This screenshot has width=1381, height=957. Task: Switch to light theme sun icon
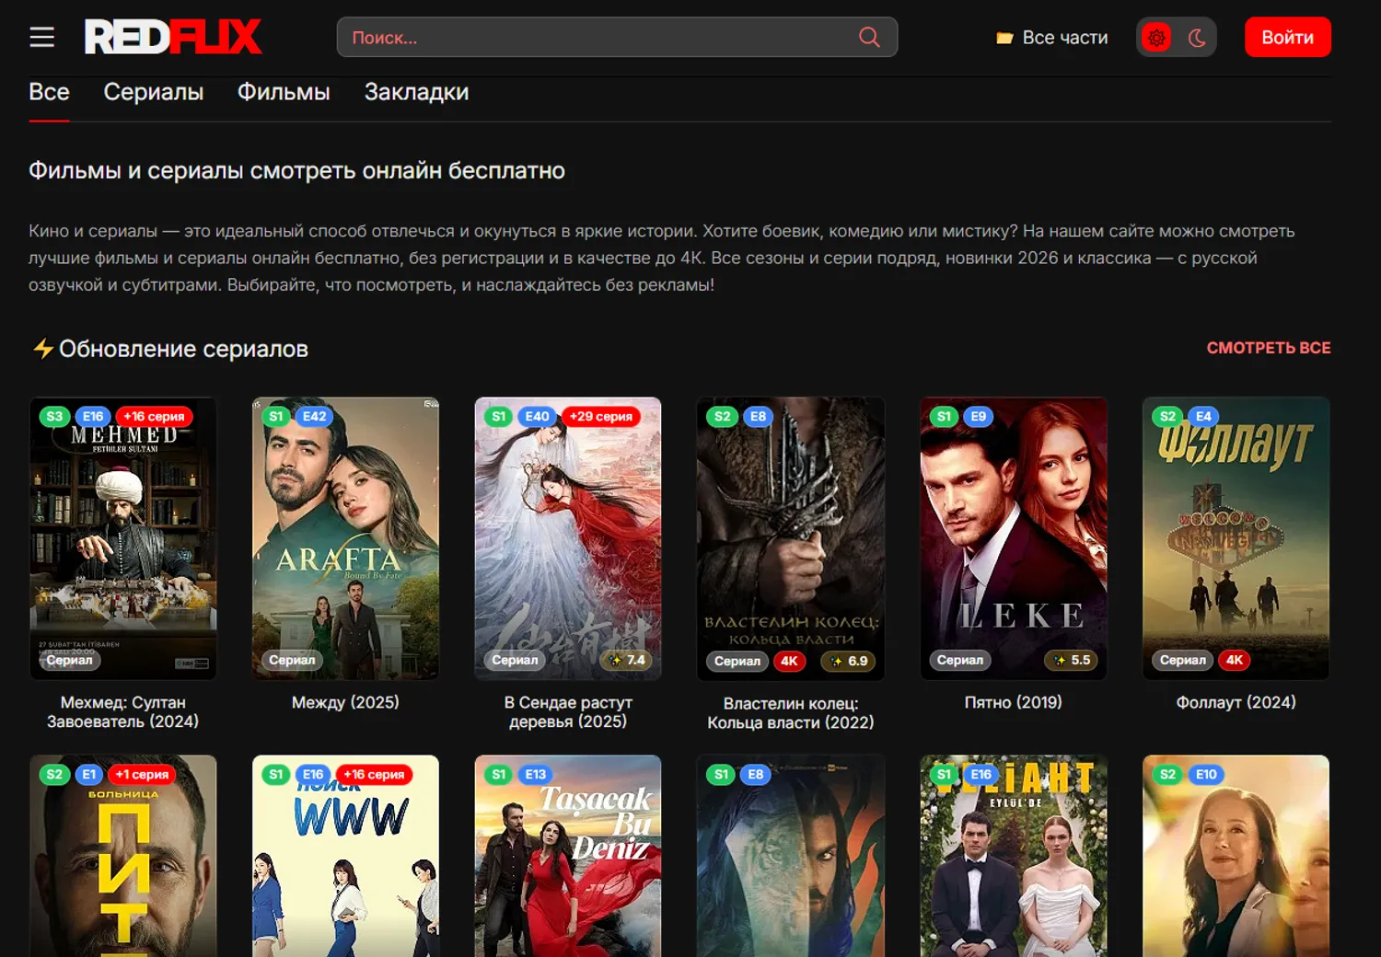point(1157,38)
